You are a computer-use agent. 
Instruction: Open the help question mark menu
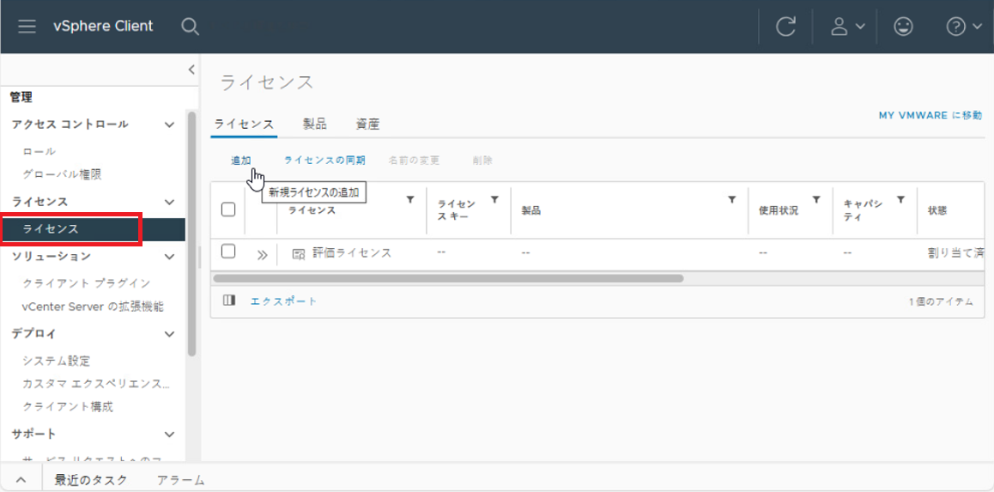[x=964, y=27]
